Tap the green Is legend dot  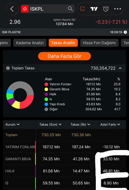[46, 99]
